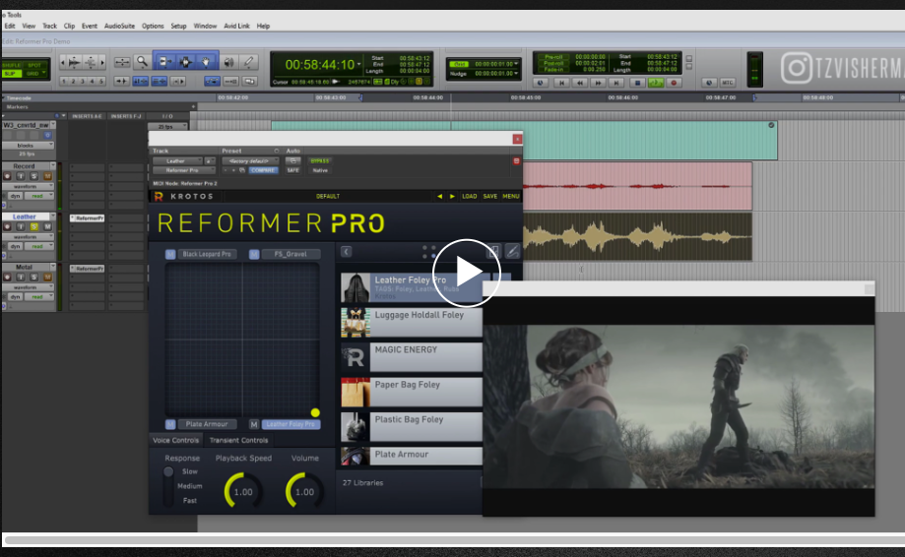
Task: Select the Grabber hand tool
Action: (206, 62)
